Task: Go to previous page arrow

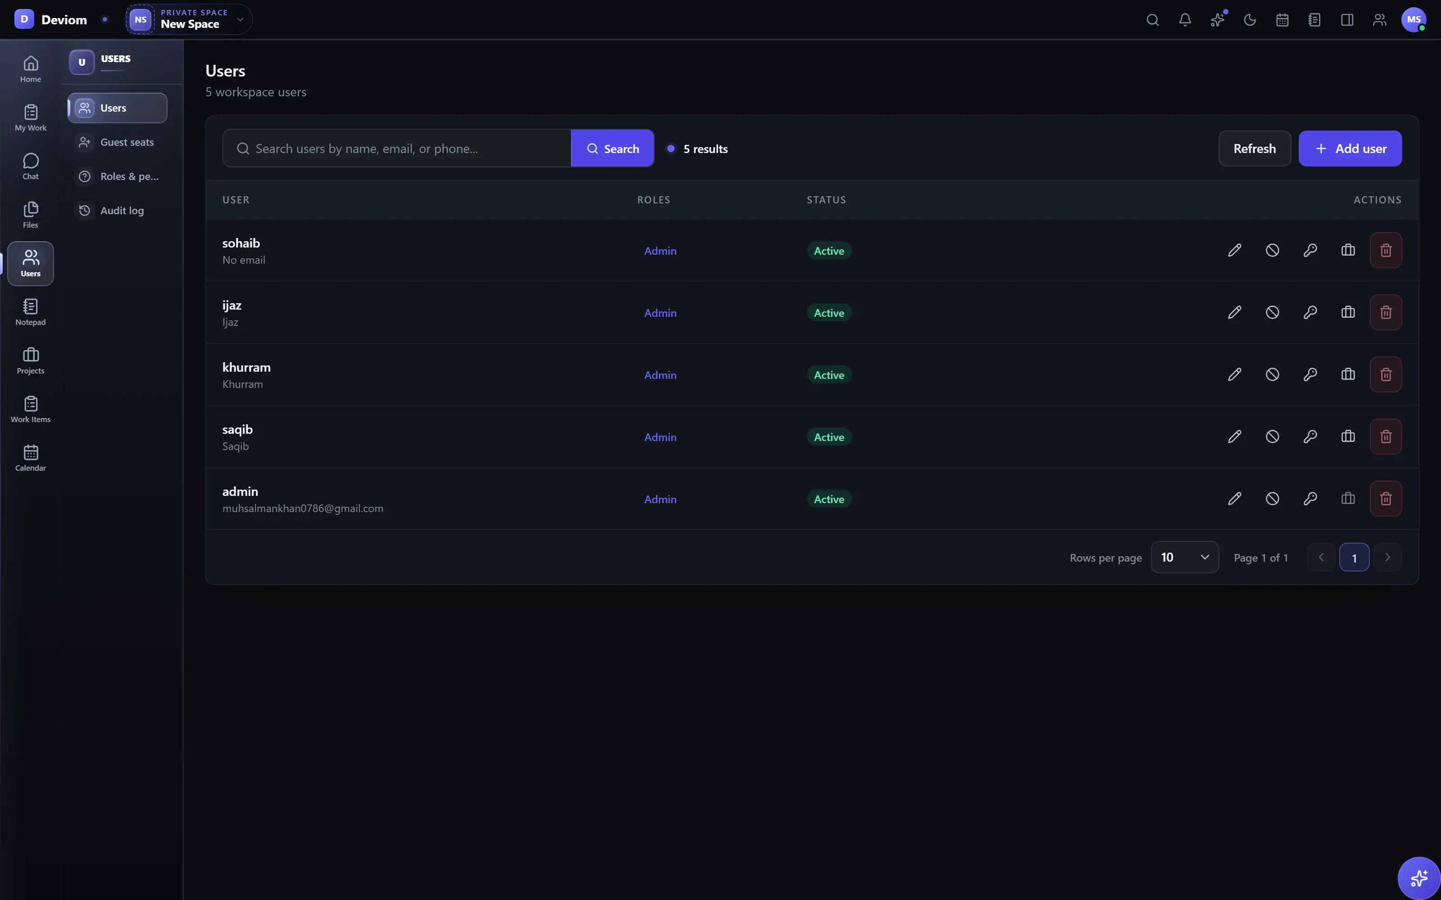Action: pos(1321,557)
